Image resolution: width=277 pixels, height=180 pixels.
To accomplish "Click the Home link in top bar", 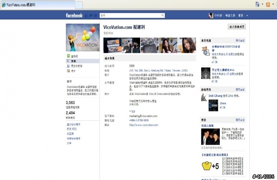I will point(241,16).
